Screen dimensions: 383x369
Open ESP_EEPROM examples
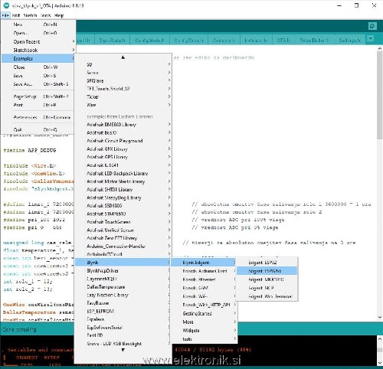tap(123, 311)
